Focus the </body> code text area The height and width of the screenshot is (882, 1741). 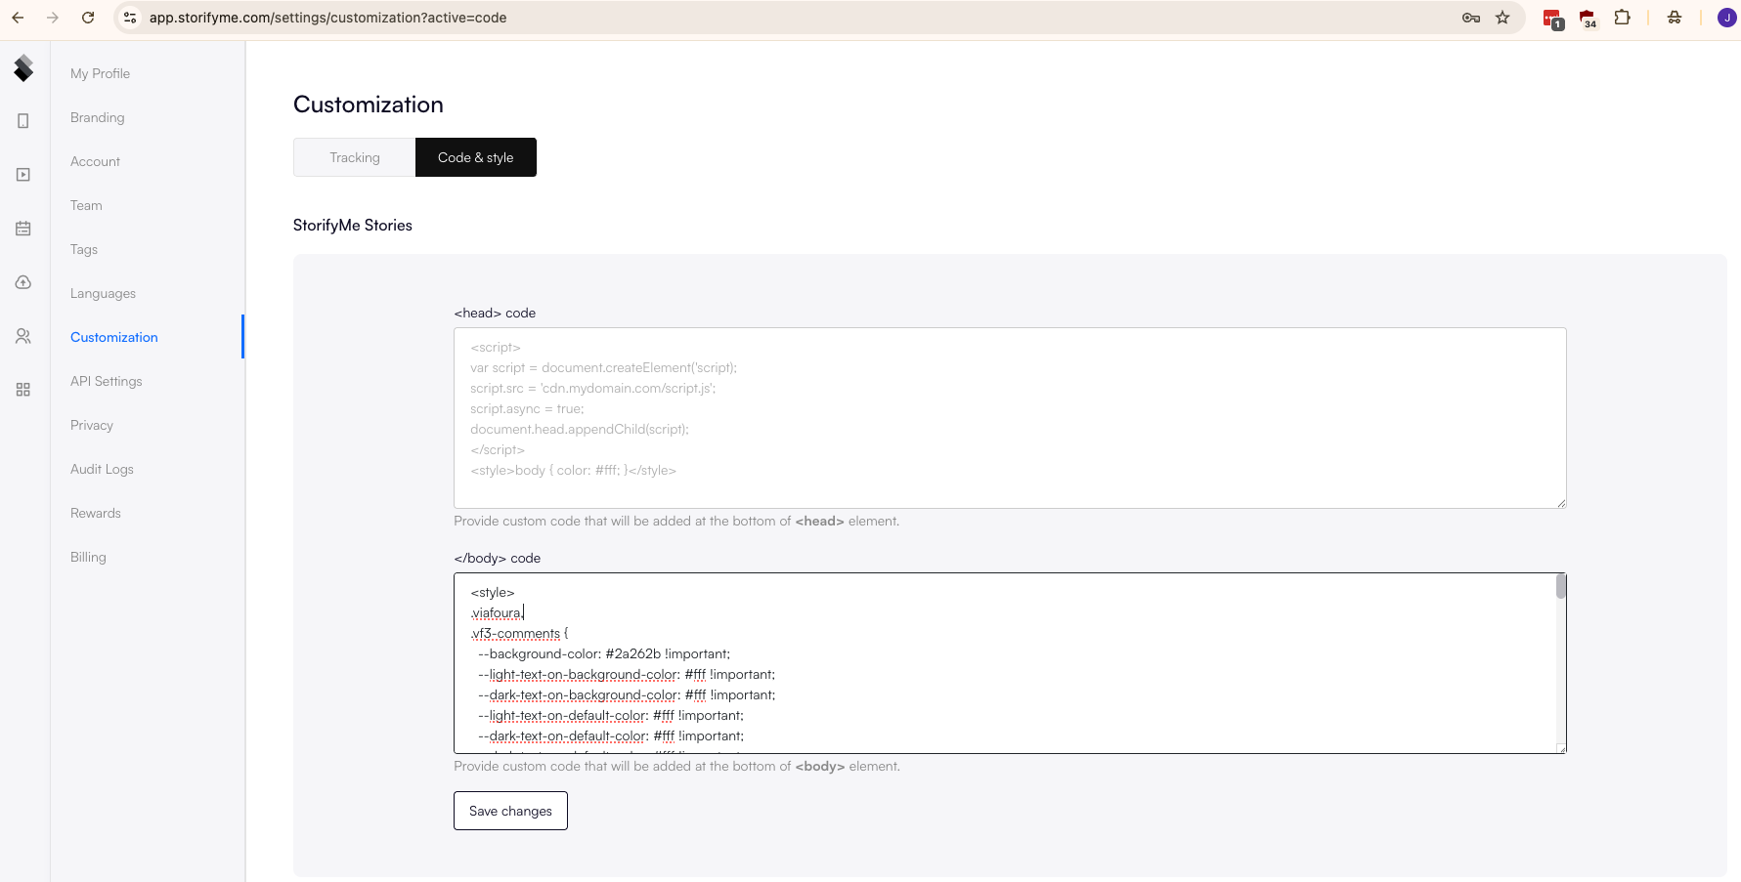click(1010, 663)
